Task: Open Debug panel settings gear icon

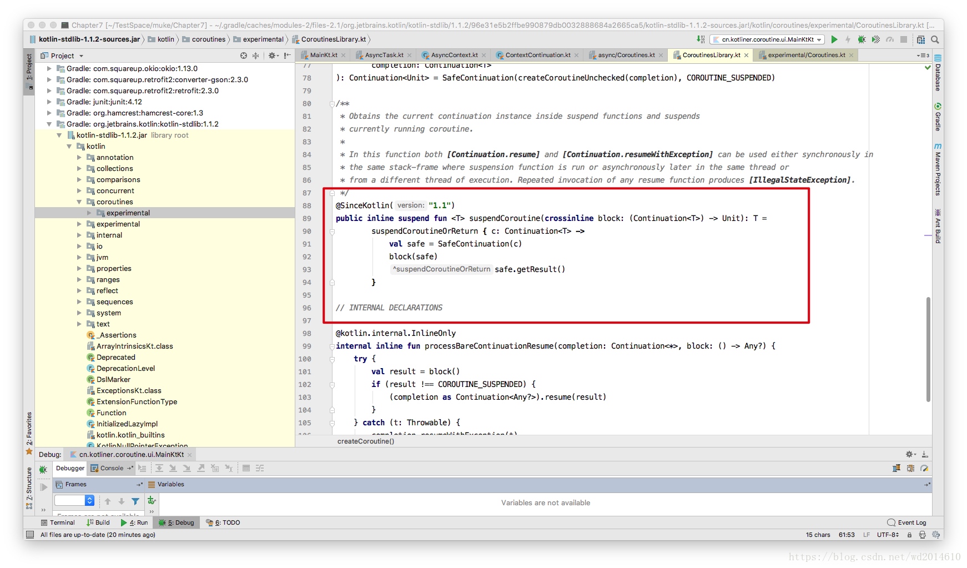Action: (x=910, y=454)
